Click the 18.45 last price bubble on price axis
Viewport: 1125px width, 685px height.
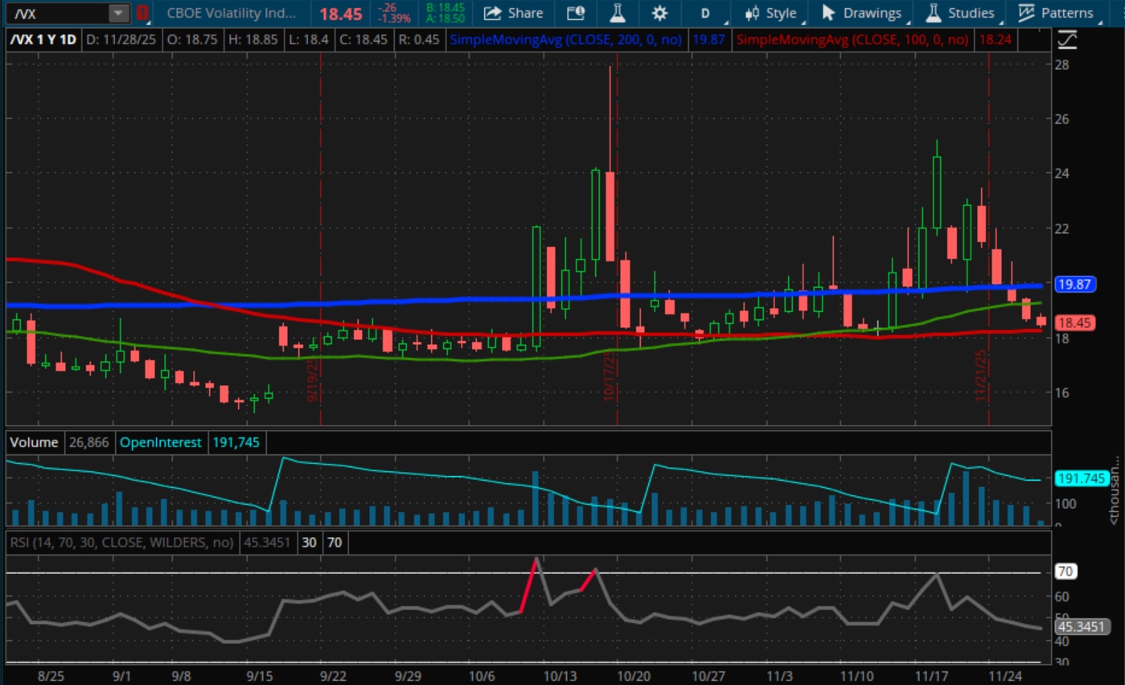[1074, 322]
